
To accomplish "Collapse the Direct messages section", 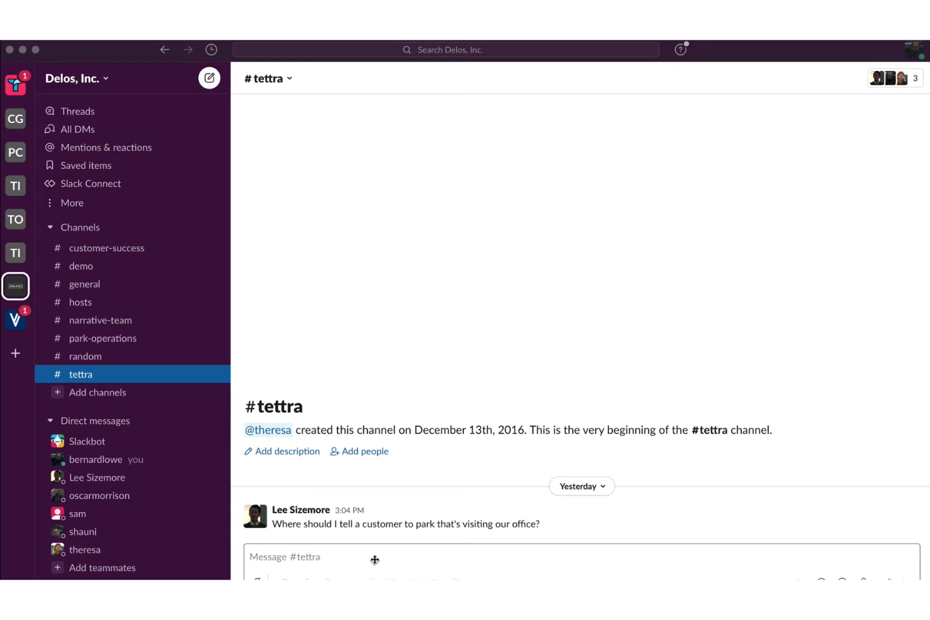I will [50, 421].
